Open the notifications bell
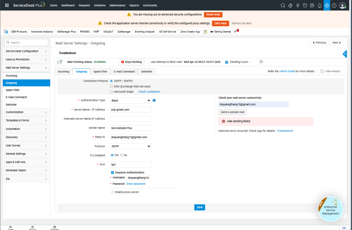The height and width of the screenshot is (230, 352). coord(320,5)
